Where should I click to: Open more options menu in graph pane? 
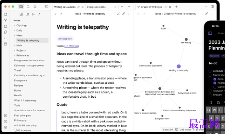click(x=212, y=14)
